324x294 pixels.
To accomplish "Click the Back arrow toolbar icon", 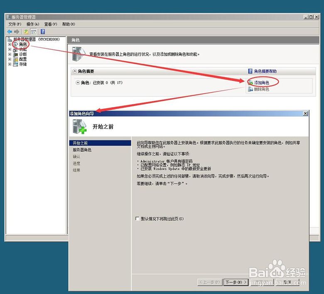I will pos(10,32).
